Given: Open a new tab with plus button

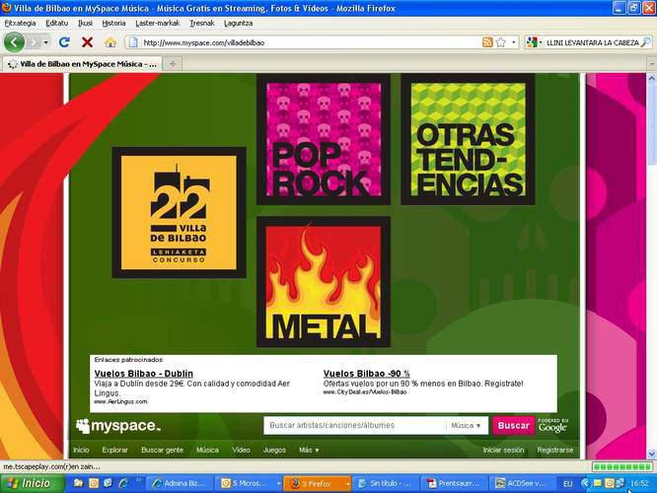Looking at the screenshot, I should (x=173, y=64).
